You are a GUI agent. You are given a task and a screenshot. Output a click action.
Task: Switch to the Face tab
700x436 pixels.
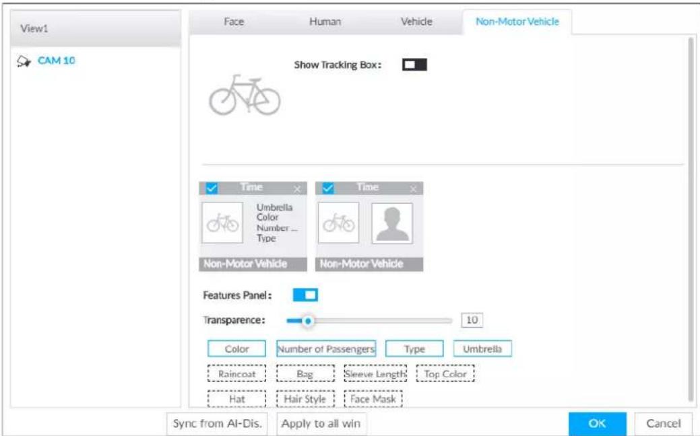click(x=234, y=22)
